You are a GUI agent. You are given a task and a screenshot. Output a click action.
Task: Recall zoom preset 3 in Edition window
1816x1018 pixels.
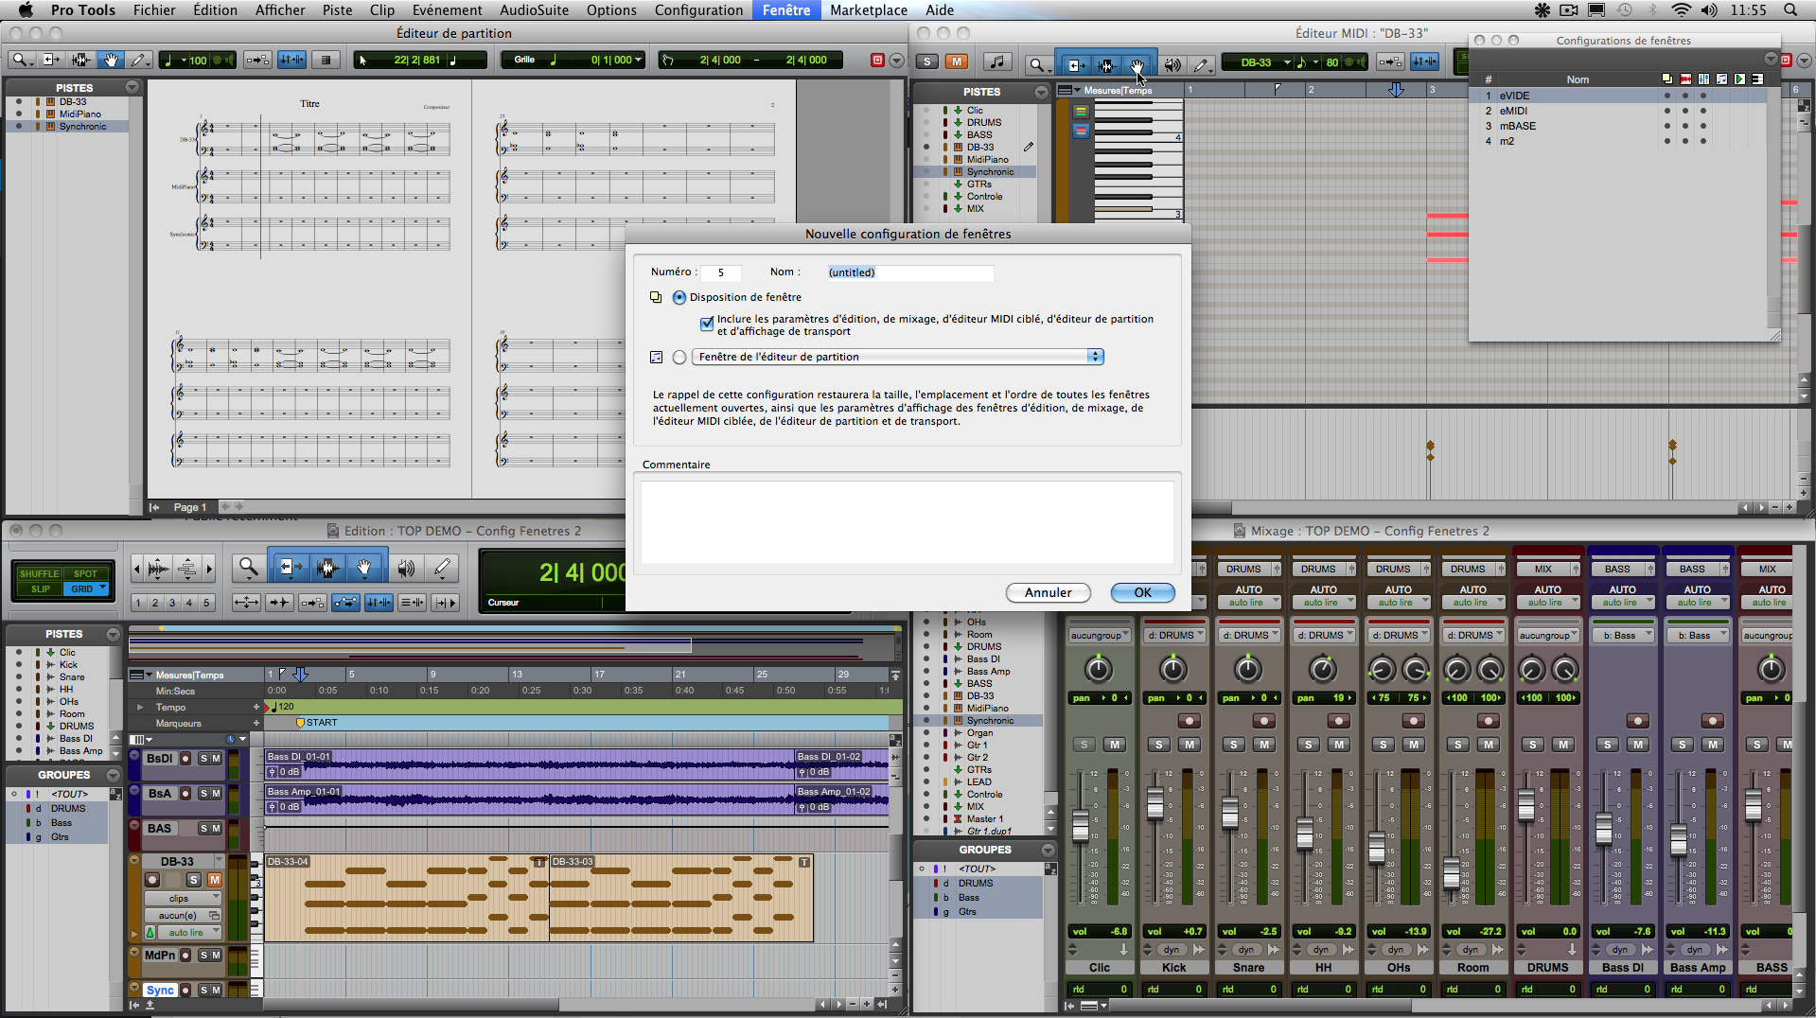pyautogui.click(x=172, y=603)
